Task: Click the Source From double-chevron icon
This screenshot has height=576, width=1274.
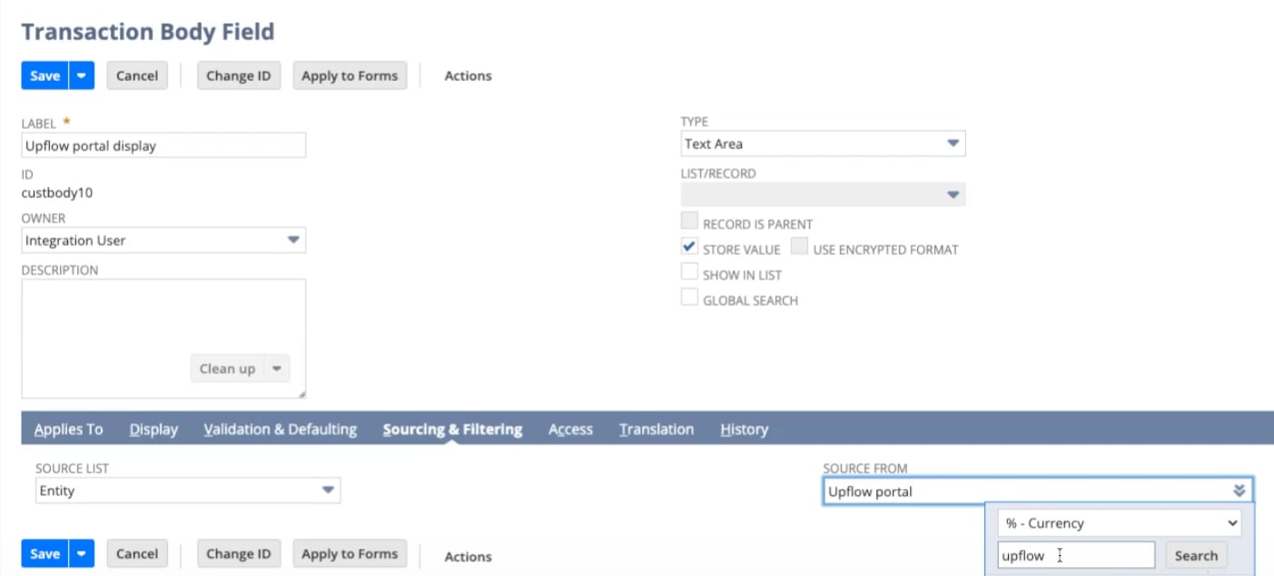Action: [1239, 491]
